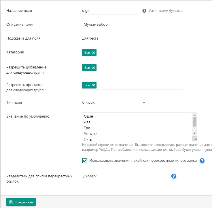Image resolution: width=212 pixels, height=208 pixels.
Task: Open the Разрешить просмотр groups selector
Action: click(x=138, y=85)
